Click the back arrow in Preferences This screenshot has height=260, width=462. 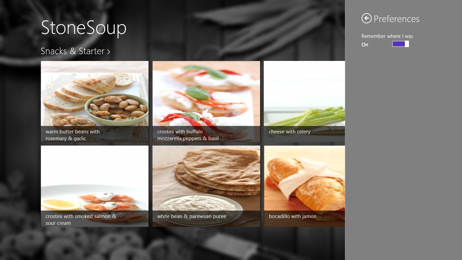(x=366, y=18)
